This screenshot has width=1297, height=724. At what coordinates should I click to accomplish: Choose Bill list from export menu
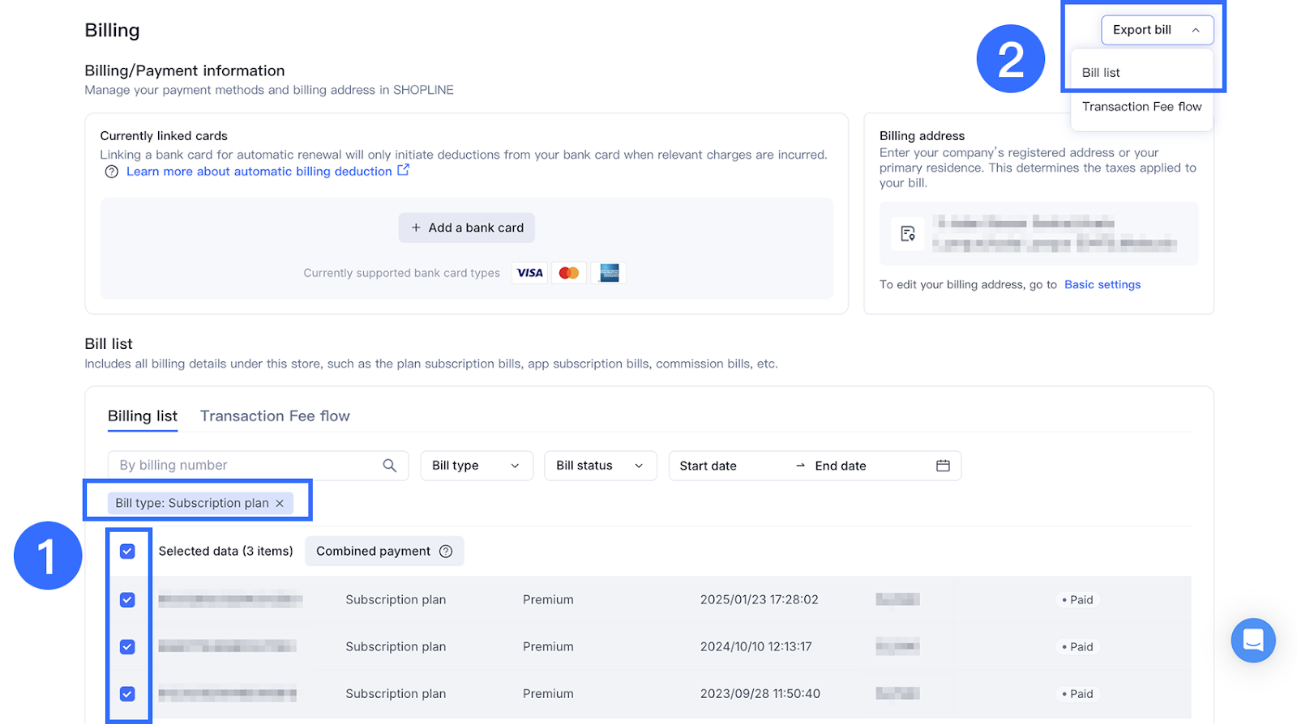1101,73
